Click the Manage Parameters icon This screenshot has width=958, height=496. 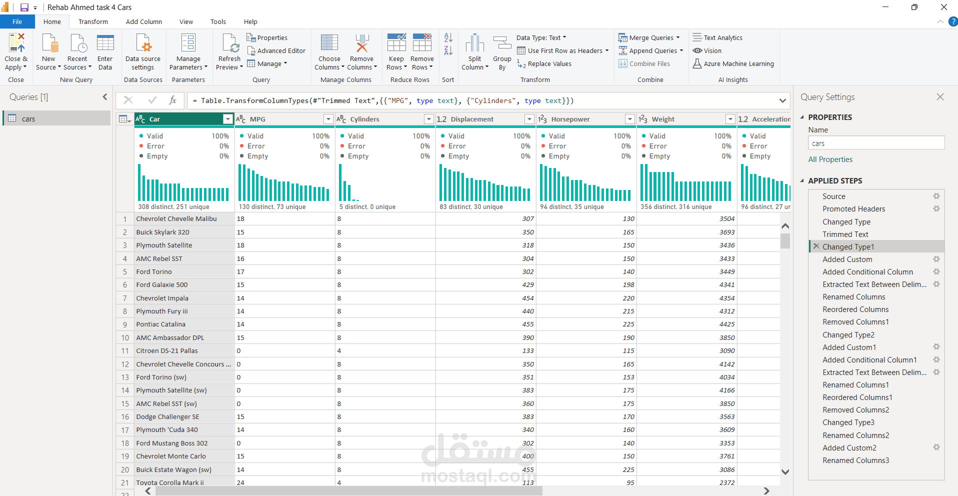coord(188,43)
